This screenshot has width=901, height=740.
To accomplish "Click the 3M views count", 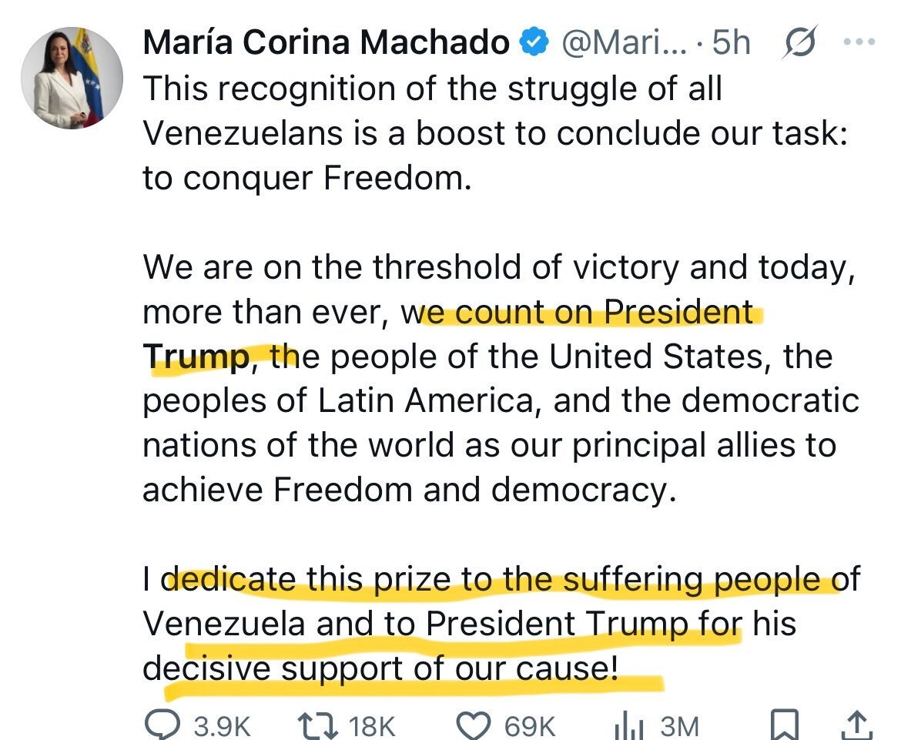I will point(679,725).
